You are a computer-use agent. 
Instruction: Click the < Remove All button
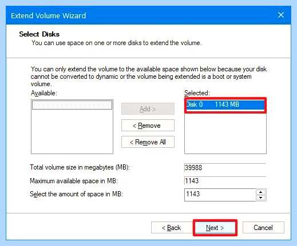click(x=148, y=142)
